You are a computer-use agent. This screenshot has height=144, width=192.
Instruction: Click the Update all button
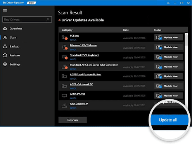pyautogui.click(x=170, y=120)
